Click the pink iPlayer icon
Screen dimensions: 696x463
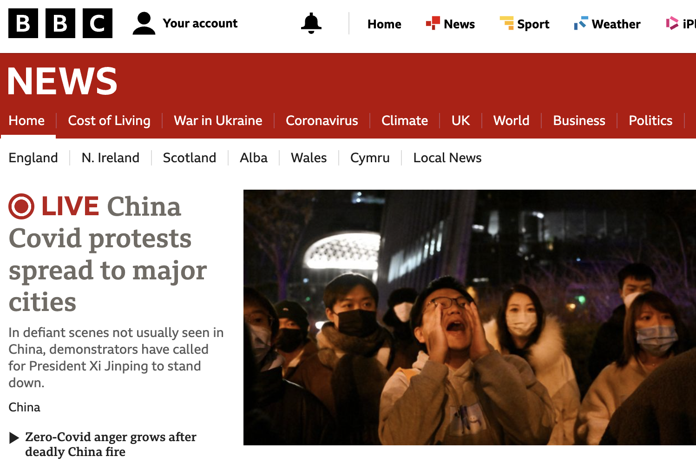672,23
